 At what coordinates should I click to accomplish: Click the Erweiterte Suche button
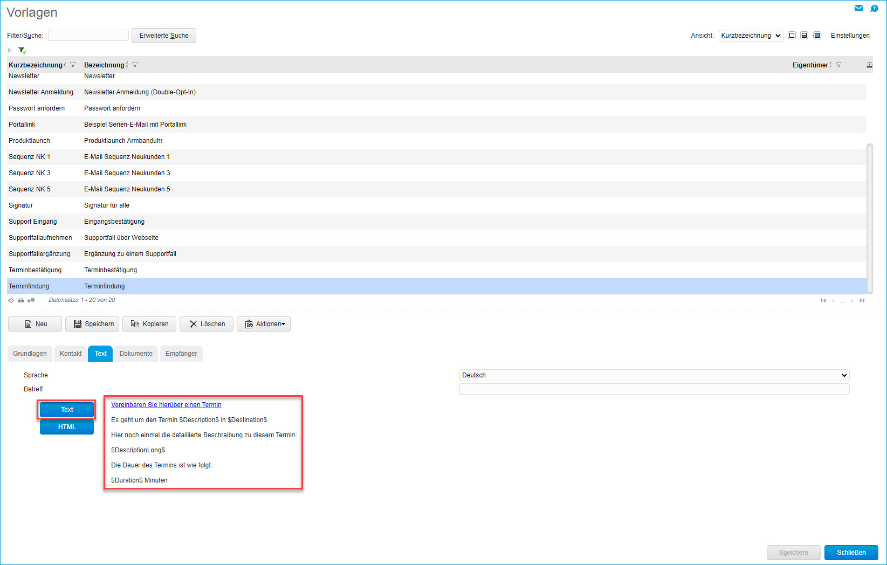click(x=164, y=36)
